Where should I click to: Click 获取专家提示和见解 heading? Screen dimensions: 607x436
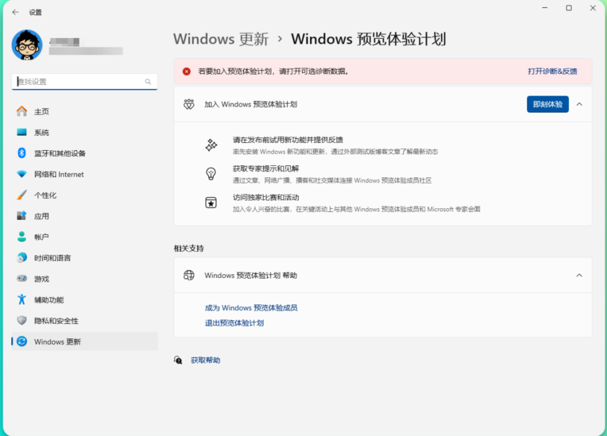(266, 169)
